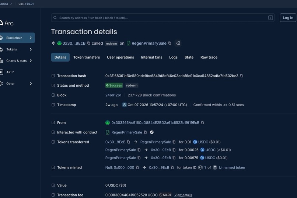Click the slash shortcut icon in search
This screenshot has height=198, width=297.
tap(270, 18)
